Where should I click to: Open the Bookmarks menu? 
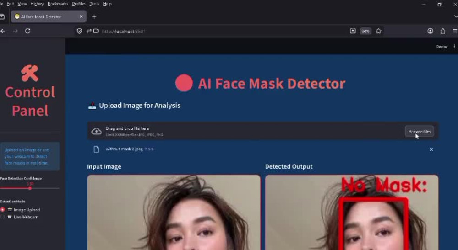tap(58, 4)
